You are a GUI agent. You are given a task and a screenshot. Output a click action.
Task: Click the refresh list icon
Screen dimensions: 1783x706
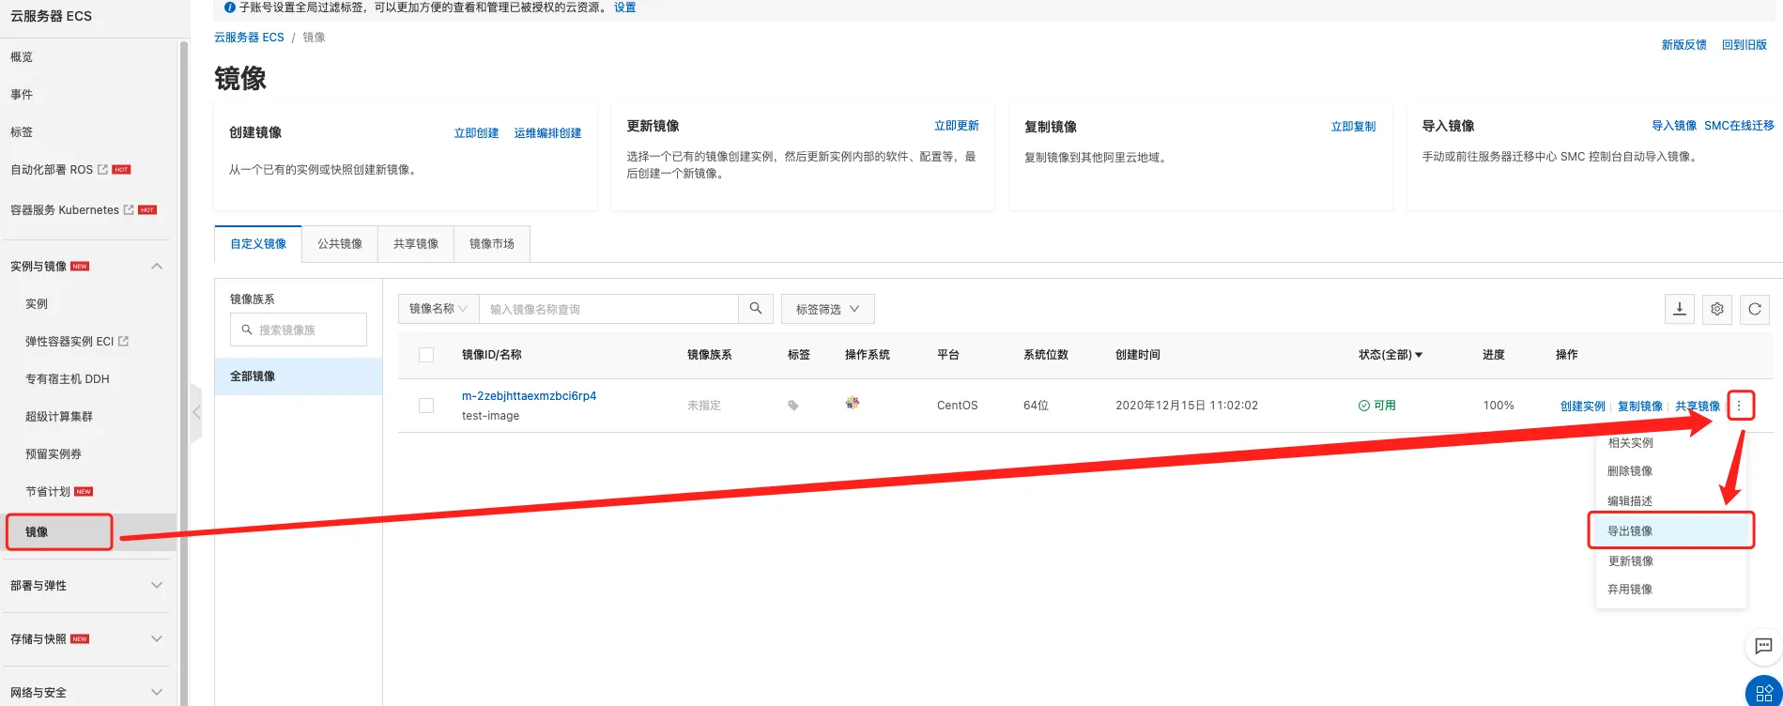click(1755, 309)
